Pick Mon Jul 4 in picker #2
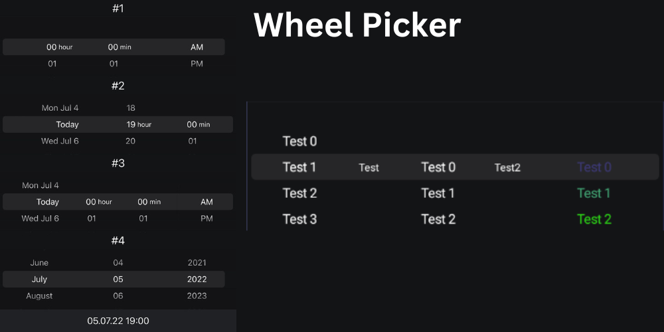Viewport: 664px width, 332px height. (60, 108)
